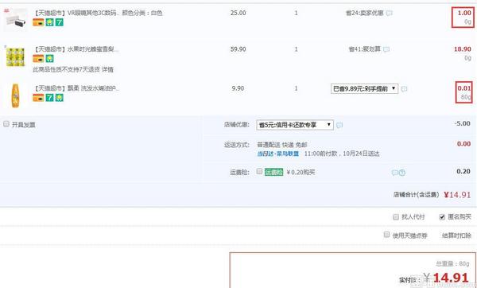
Task: Open the 省5元:信用卡还款专享 store discount dropdown
Action: pos(295,125)
